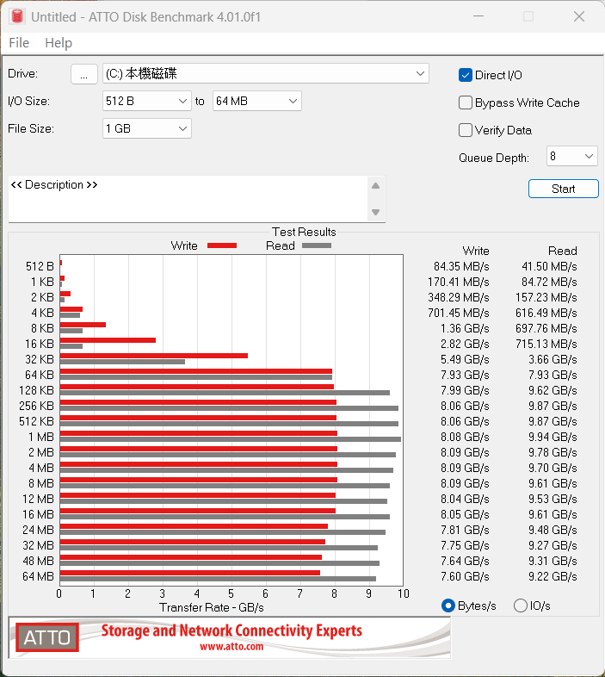Open the Queue Depth dropdown
This screenshot has width=605, height=677.
coord(571,156)
